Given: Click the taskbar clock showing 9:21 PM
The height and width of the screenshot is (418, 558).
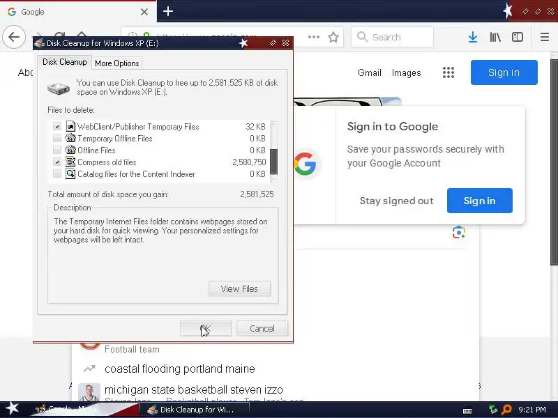Looking at the screenshot, I should tap(532, 410).
